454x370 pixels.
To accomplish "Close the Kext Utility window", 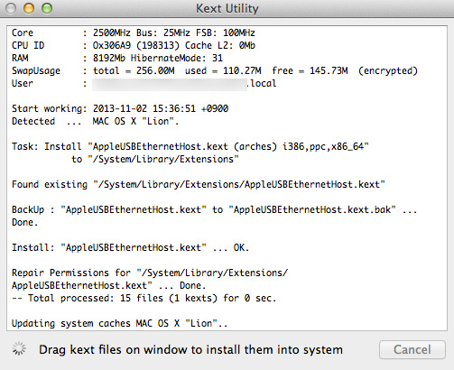I will (11, 8).
